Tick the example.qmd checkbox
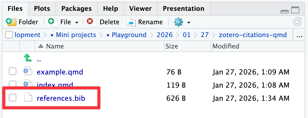Image resolution: width=308 pixels, height=118 pixels. [12, 72]
